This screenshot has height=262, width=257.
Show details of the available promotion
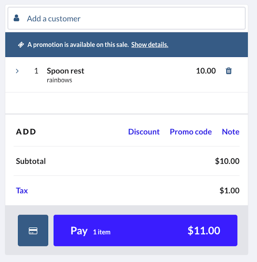pyautogui.click(x=149, y=45)
